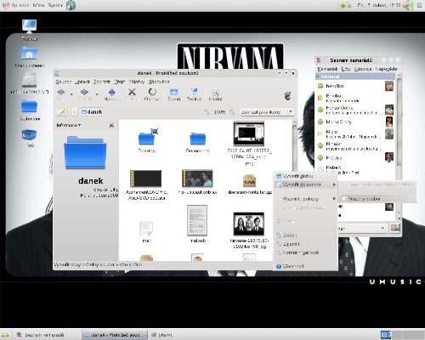Click the Search (Hledat) toolbar icon
The height and width of the screenshot is (340, 425).
(x=216, y=92)
